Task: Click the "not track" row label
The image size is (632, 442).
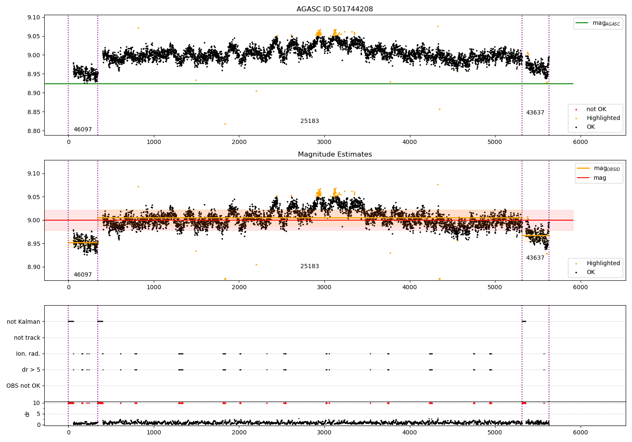Action: pos(27,338)
